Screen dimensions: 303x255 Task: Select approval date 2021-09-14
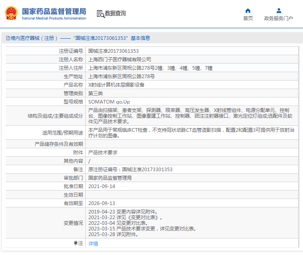[102, 187]
